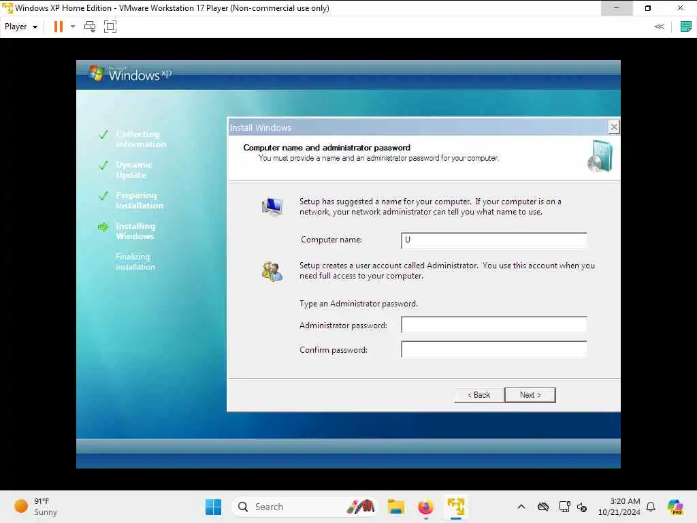Click the muted volume tray icon

click(582, 507)
